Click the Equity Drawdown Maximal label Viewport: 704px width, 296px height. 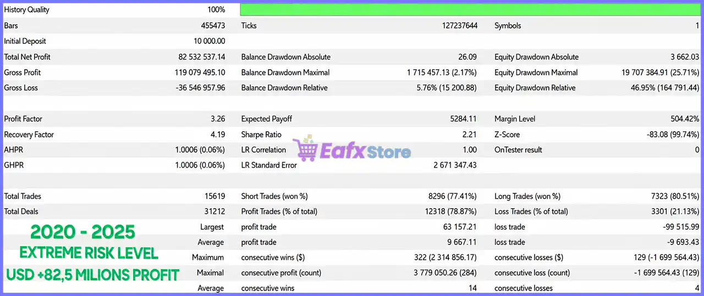(536, 72)
